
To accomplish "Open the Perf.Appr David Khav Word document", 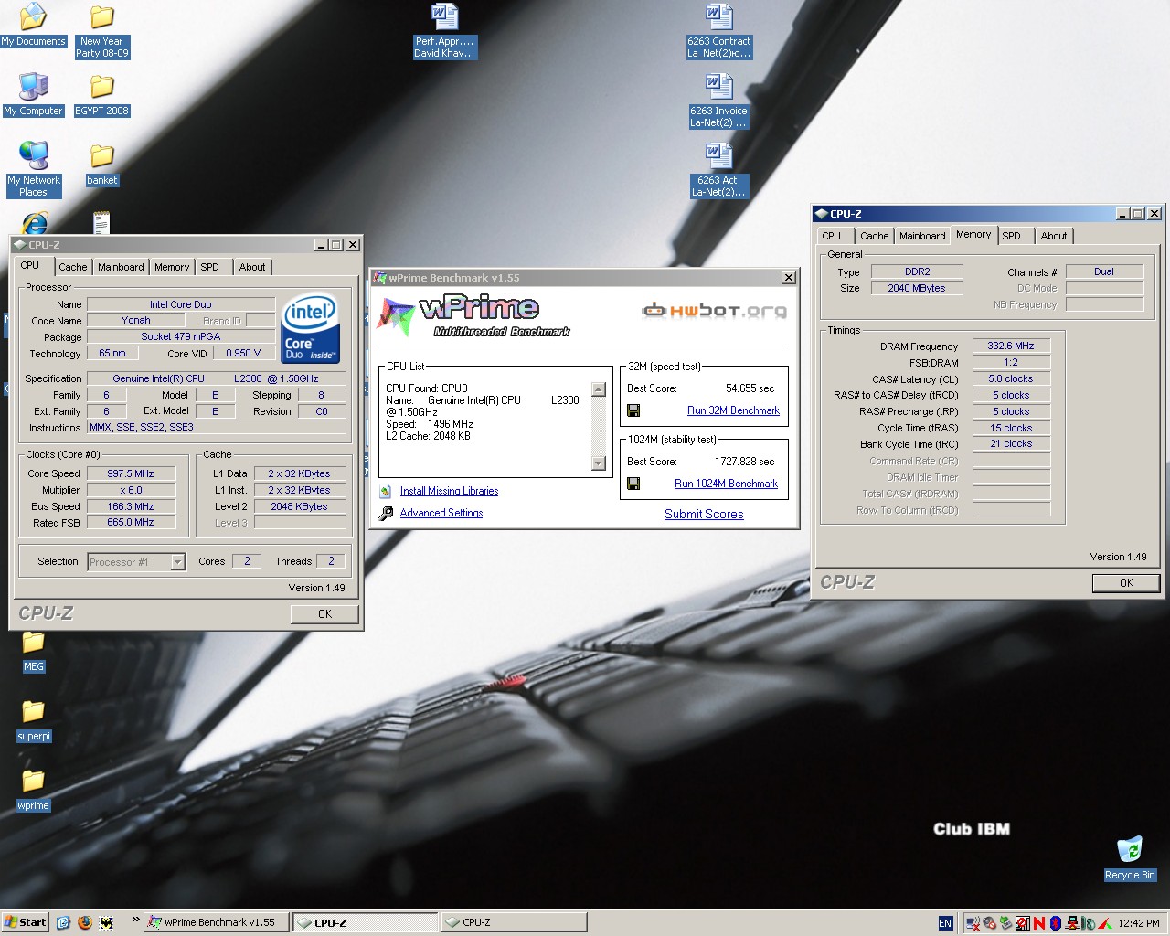I will click(445, 31).
